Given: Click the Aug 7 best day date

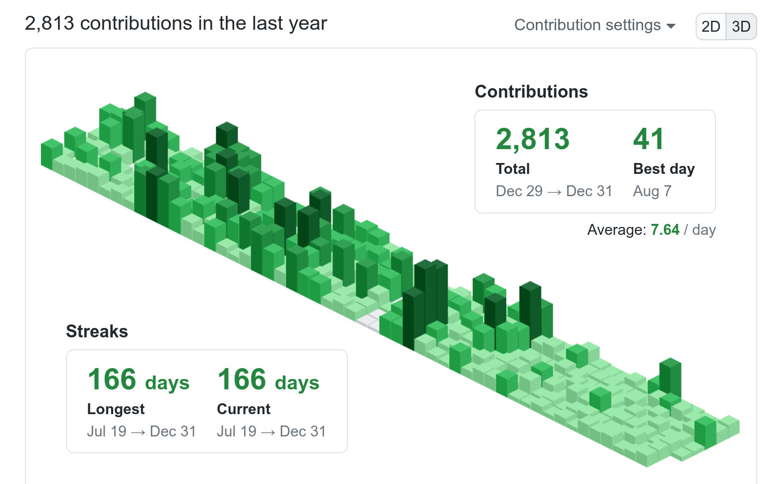Looking at the screenshot, I should click(652, 191).
